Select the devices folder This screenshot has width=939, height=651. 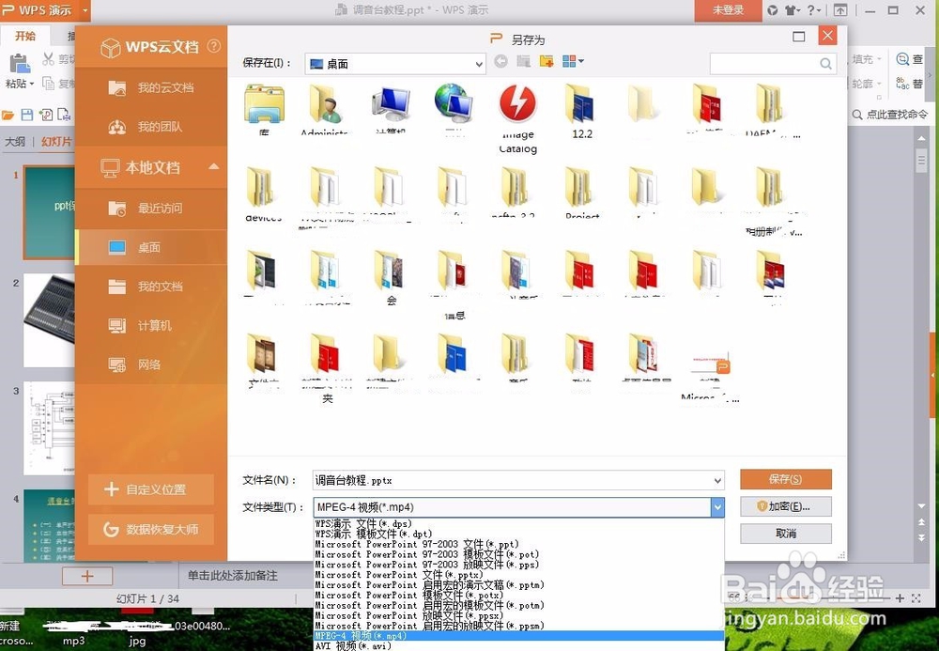264,194
